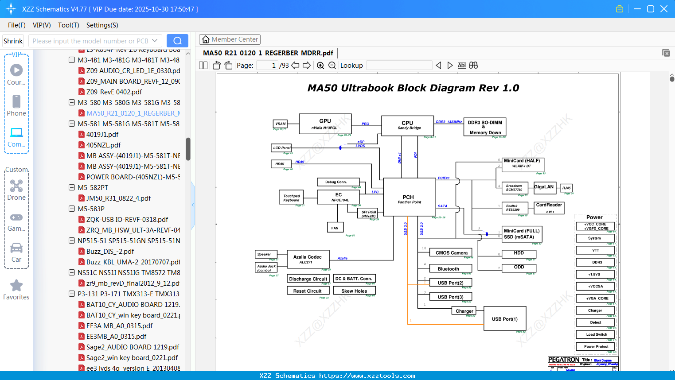
Task: Click the binoculars search icon
Action: (473, 66)
